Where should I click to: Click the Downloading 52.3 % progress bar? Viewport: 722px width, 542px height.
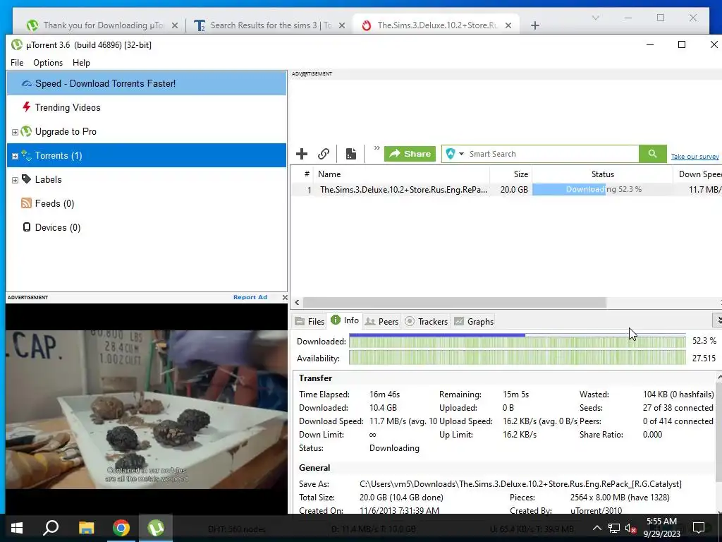(603, 189)
